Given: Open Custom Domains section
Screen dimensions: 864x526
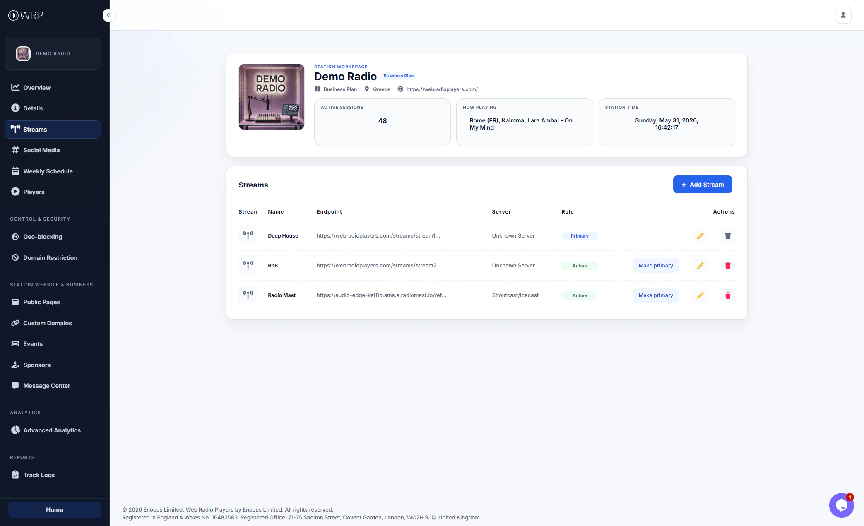Looking at the screenshot, I should click(x=53, y=323).
